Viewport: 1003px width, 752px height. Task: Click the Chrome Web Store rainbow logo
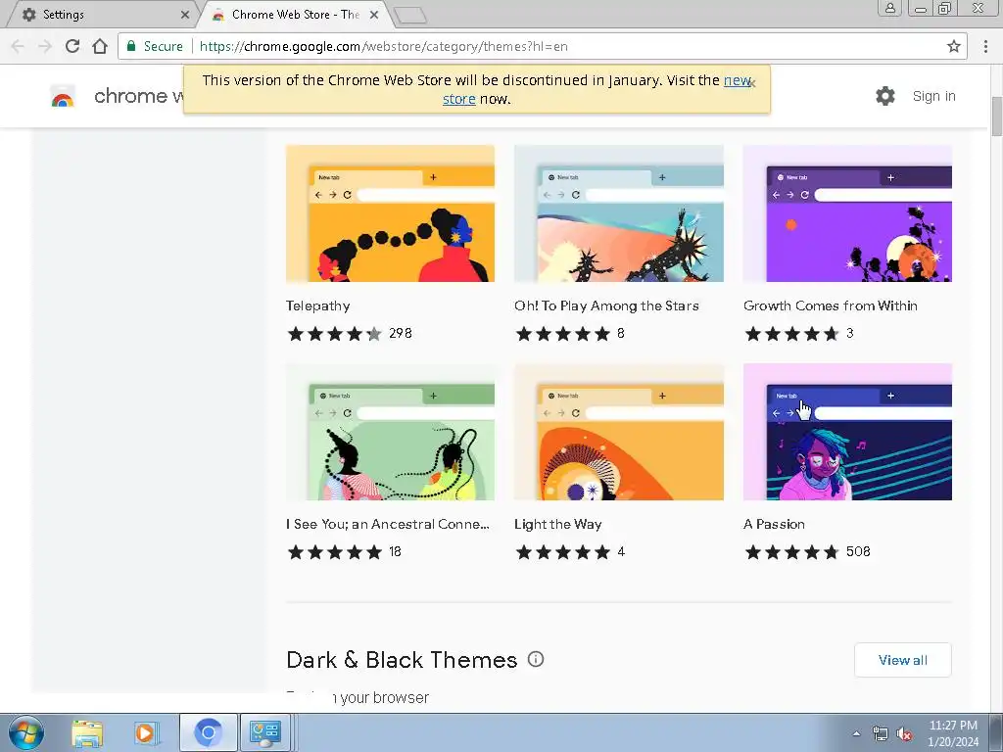[63, 97]
